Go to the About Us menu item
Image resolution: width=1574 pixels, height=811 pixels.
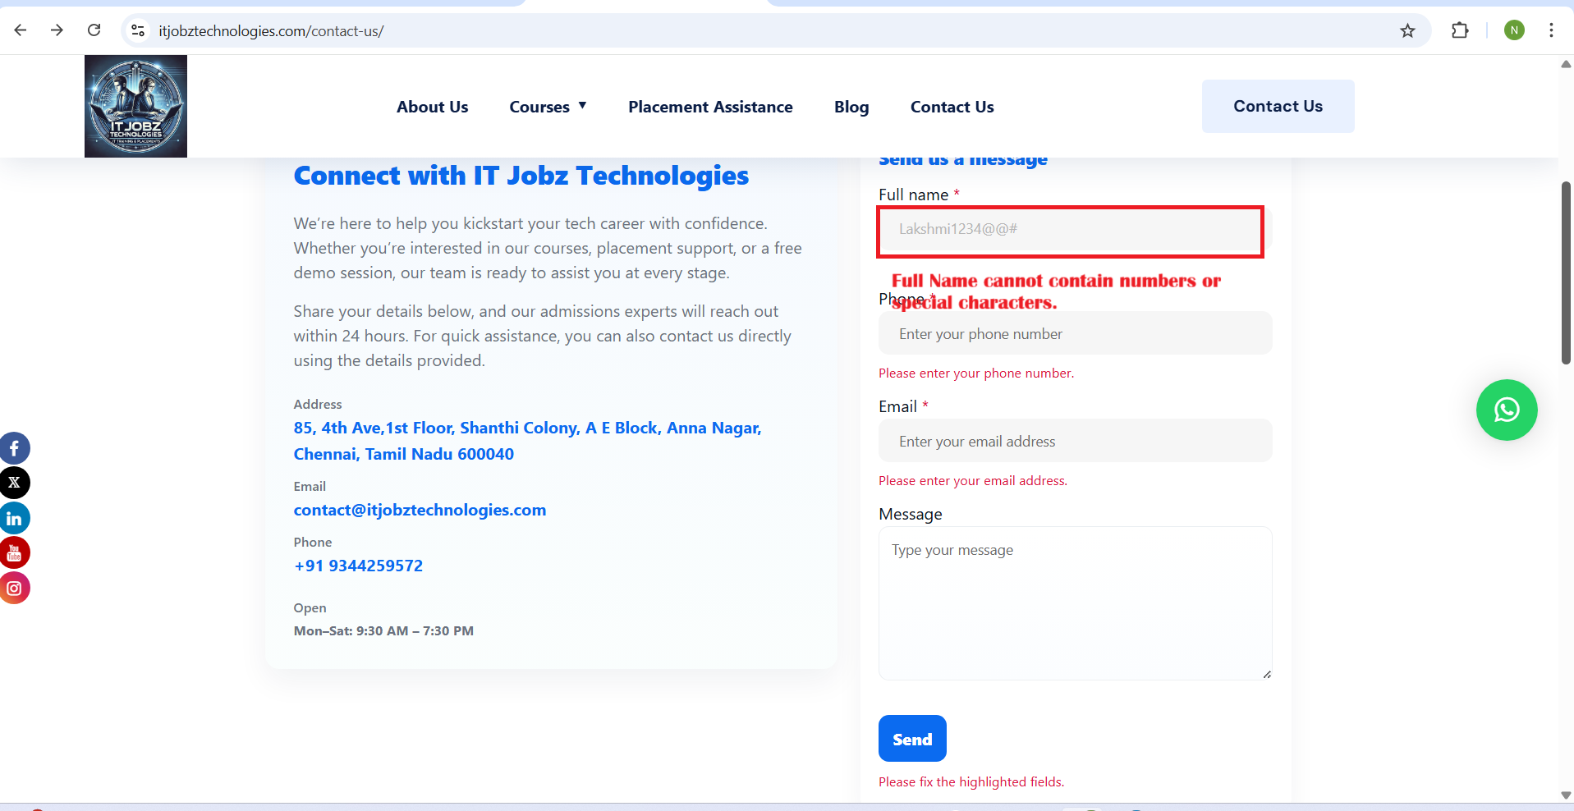432,107
